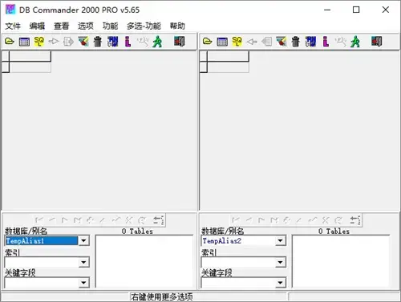Viewport: 401px width, 302px height.
Task: Click the X cancel button in left navigator
Action: (129, 220)
